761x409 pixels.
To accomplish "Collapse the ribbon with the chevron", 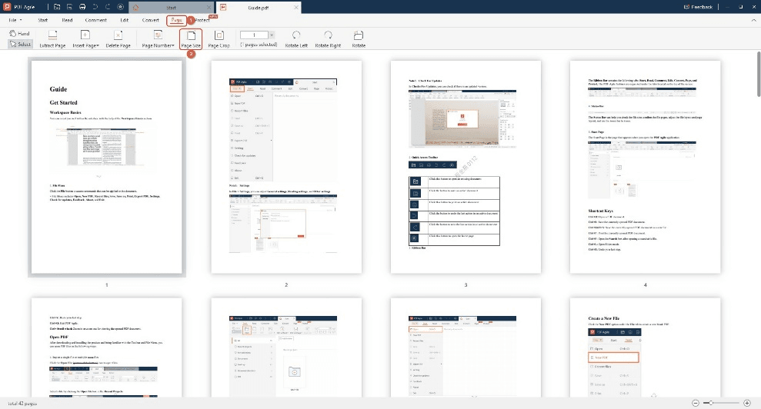I will click(754, 20).
